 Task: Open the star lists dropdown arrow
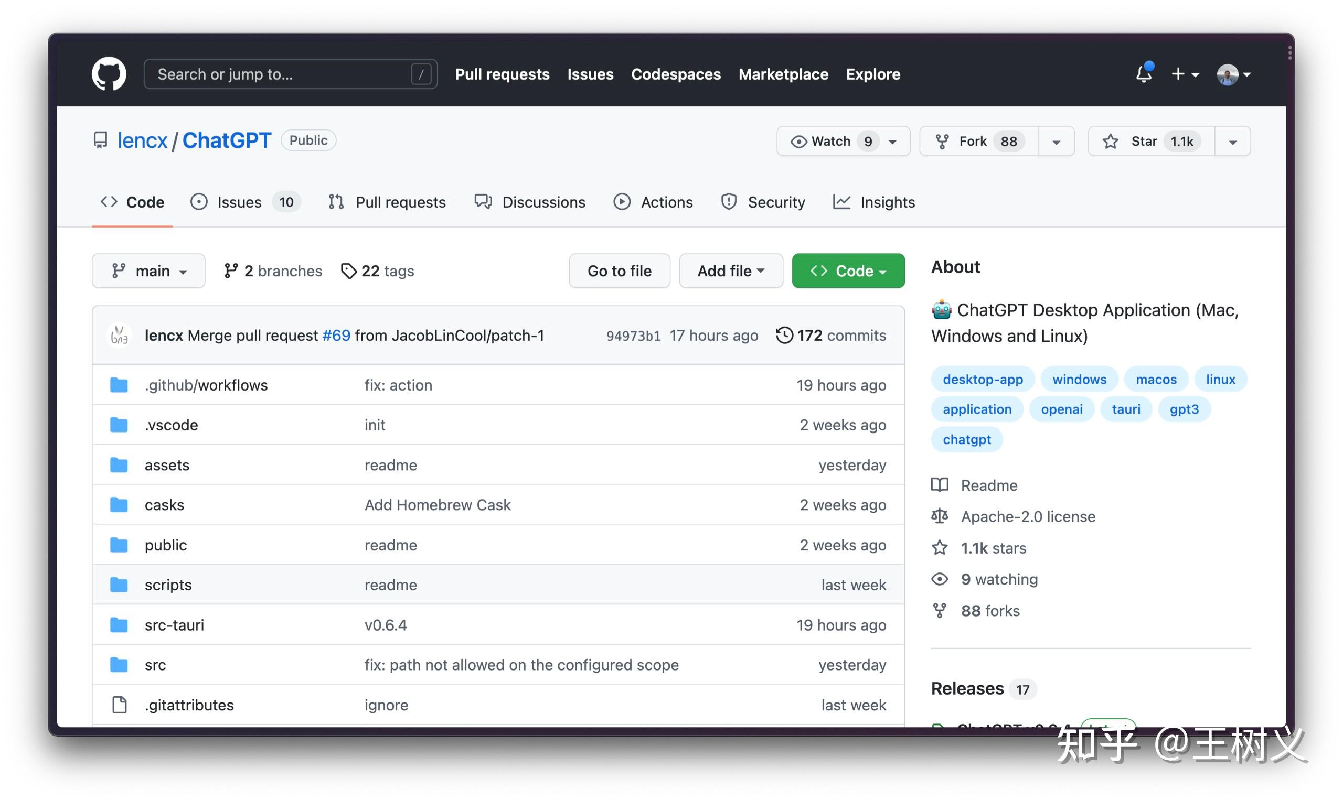(1232, 141)
